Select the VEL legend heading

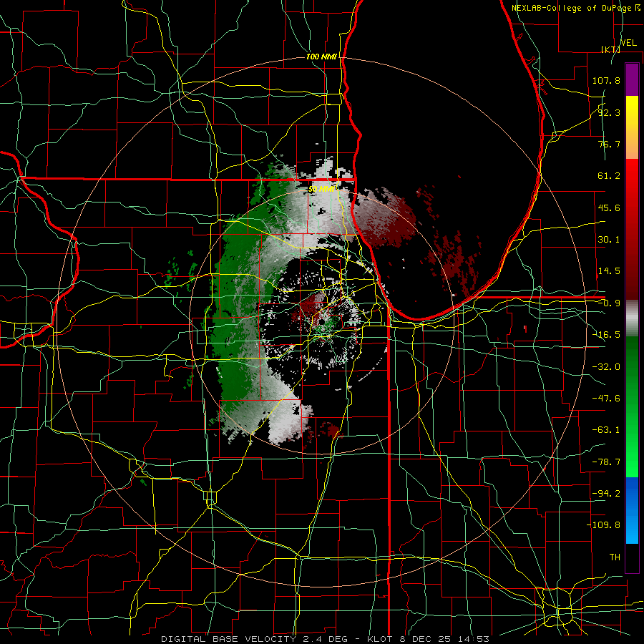point(628,43)
